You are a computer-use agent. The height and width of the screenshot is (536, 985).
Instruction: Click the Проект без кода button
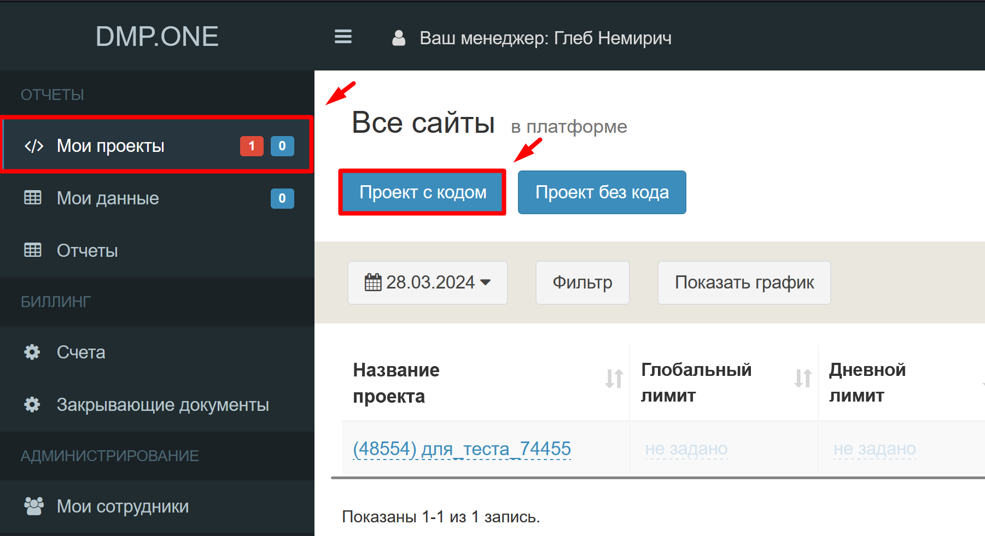pyautogui.click(x=602, y=192)
